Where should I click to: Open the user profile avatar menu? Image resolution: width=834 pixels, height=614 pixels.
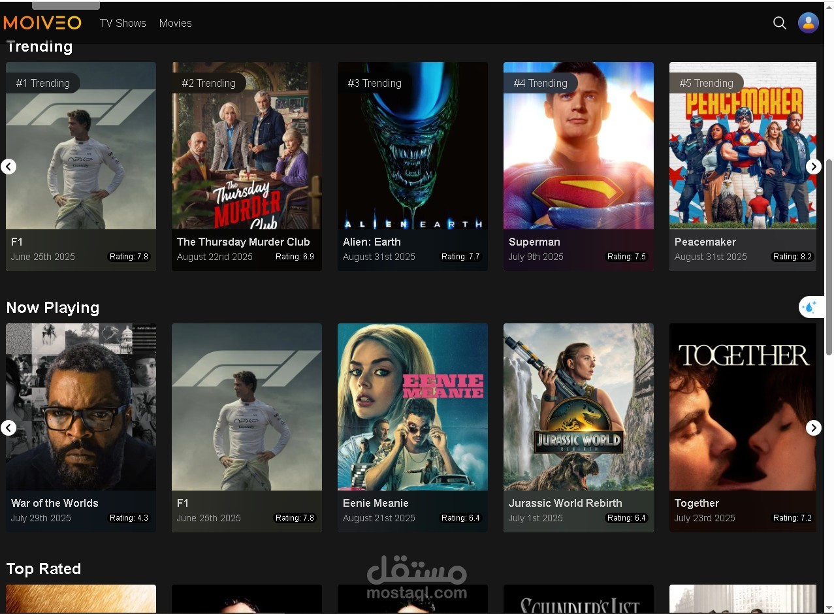click(809, 23)
